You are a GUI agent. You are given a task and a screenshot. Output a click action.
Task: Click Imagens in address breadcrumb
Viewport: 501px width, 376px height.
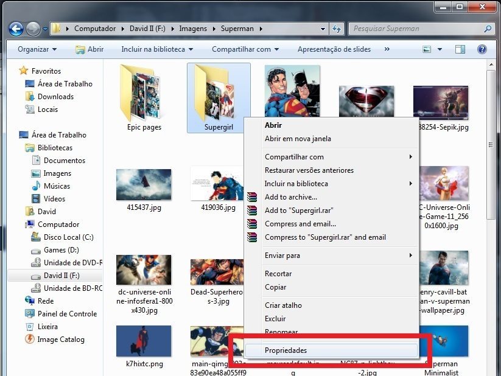[193, 29]
